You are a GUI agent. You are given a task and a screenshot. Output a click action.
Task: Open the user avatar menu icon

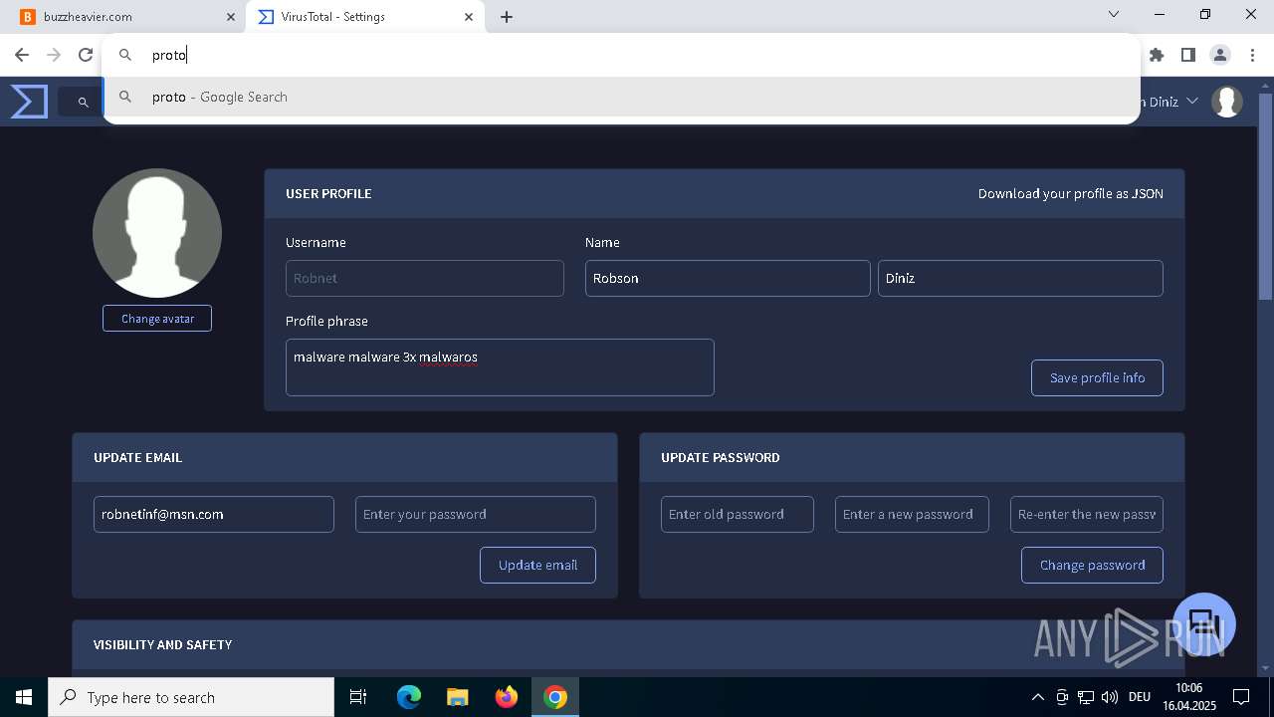(1227, 102)
